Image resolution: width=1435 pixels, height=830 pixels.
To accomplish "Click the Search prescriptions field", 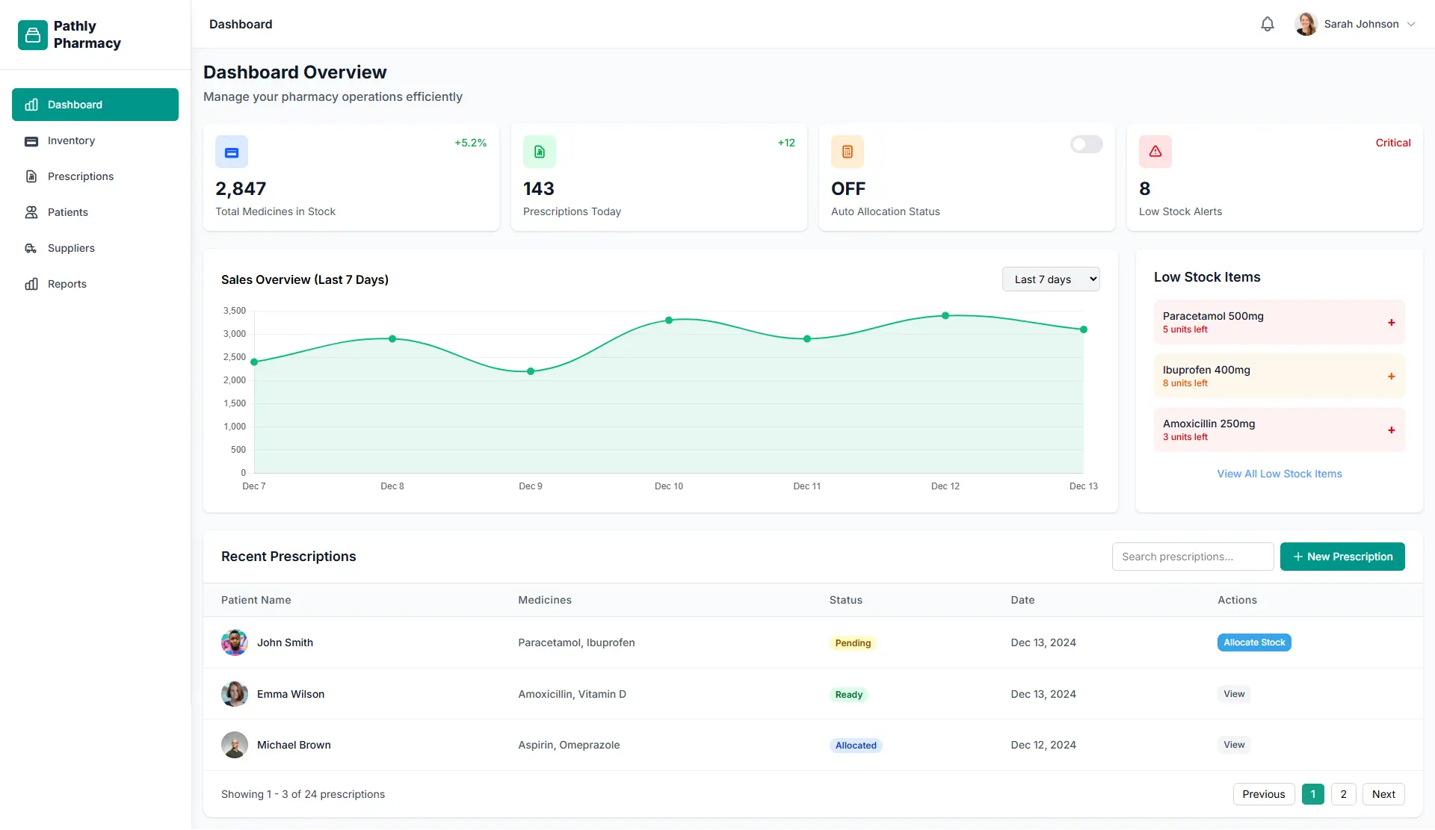I will coord(1193,557).
